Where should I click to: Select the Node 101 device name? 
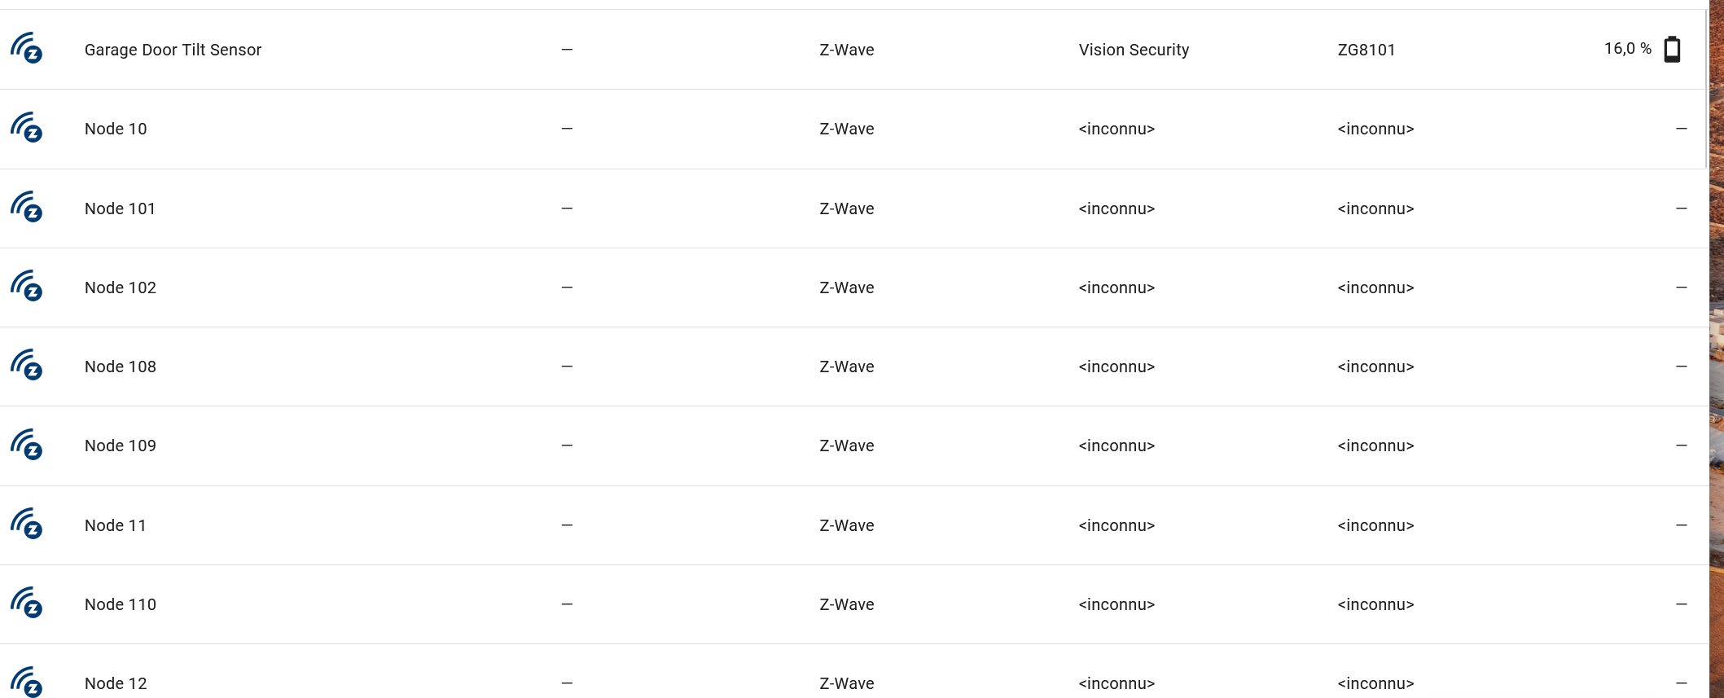pyautogui.click(x=120, y=209)
